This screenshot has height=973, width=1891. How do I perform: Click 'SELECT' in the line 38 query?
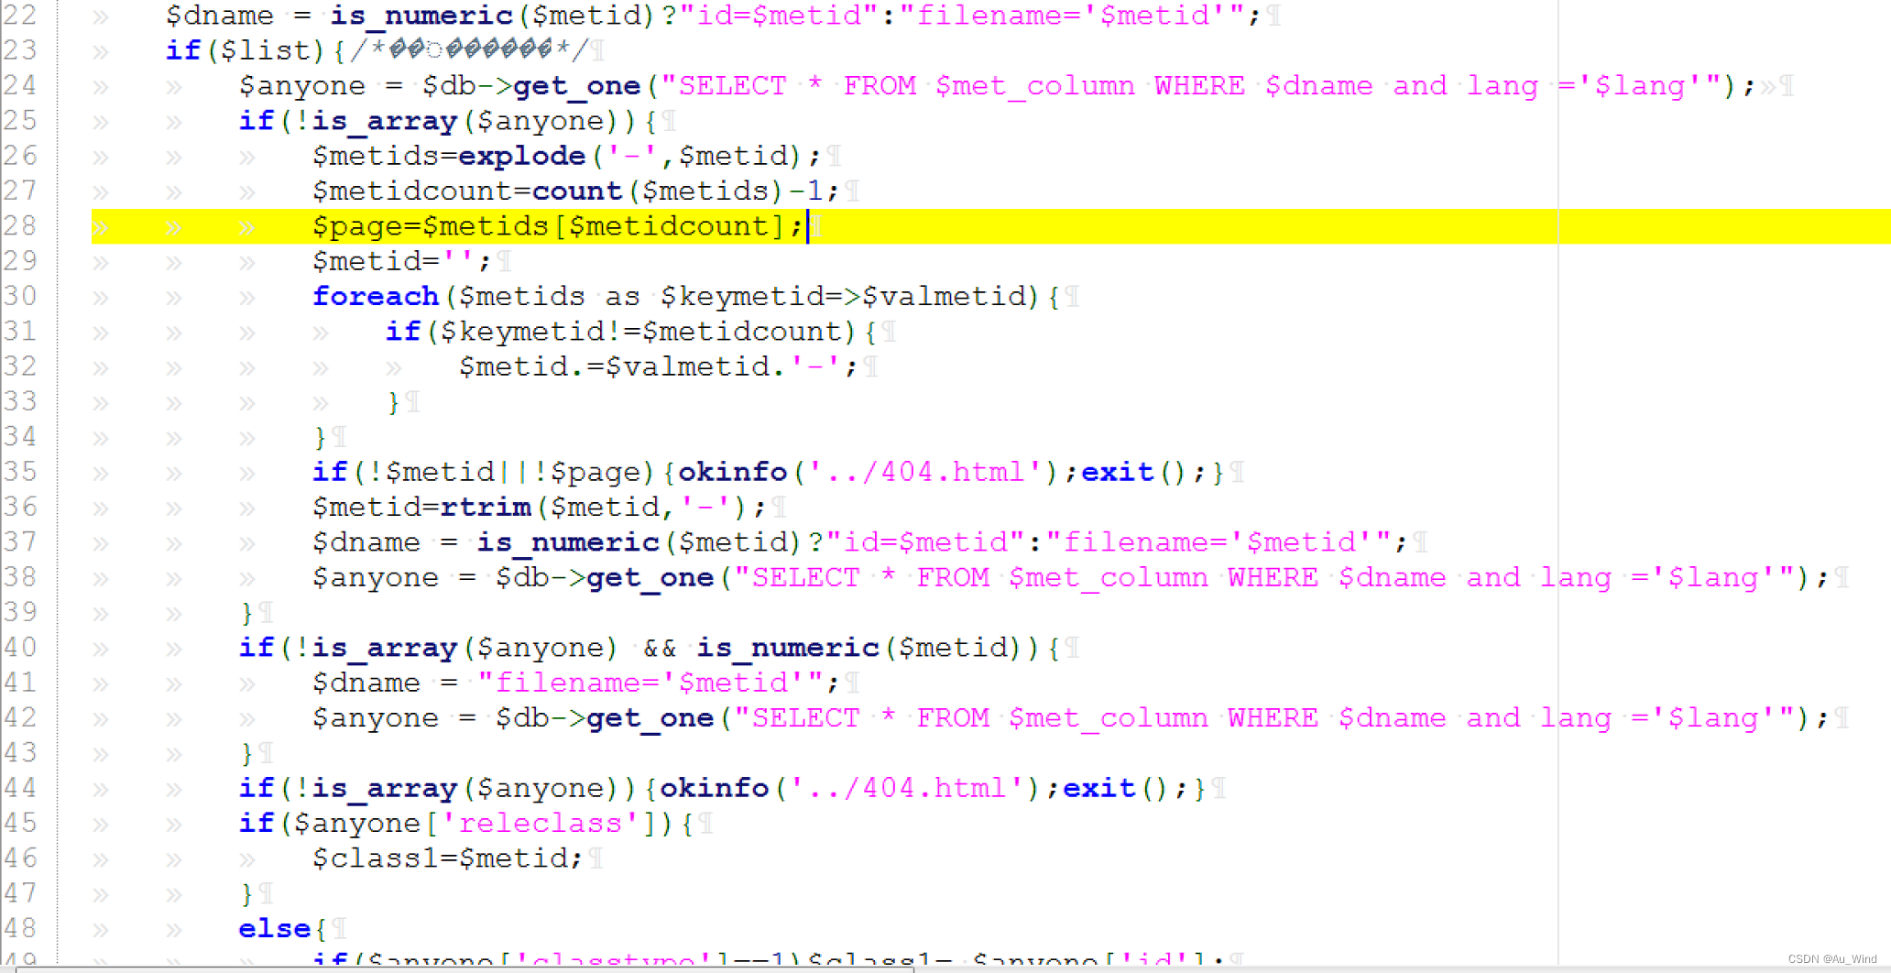806,577
